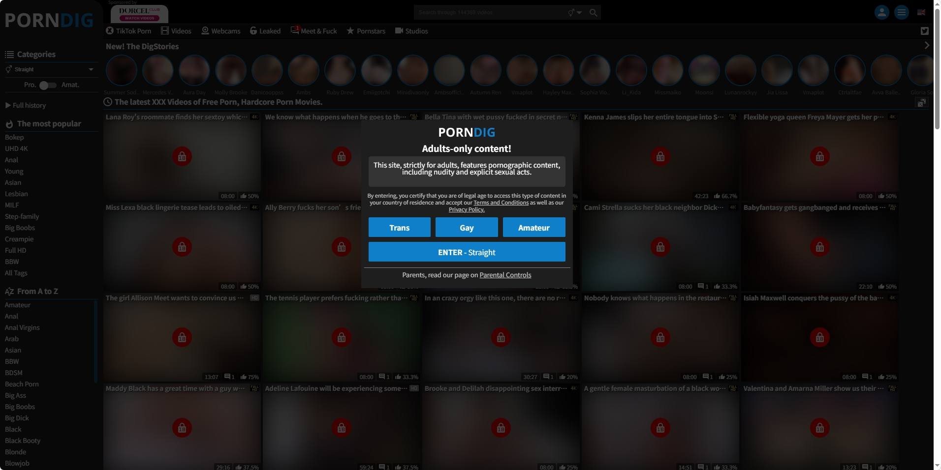Screen dimensions: 941x470
Task: Click the page's vertical scrollbar
Action: point(937,69)
